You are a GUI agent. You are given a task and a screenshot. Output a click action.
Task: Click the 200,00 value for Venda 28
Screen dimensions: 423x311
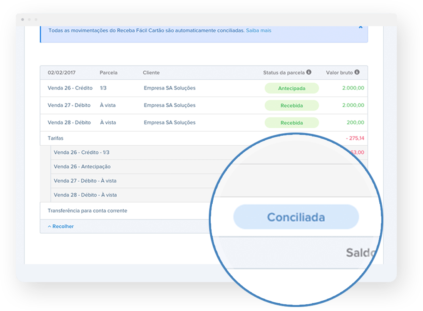click(355, 123)
